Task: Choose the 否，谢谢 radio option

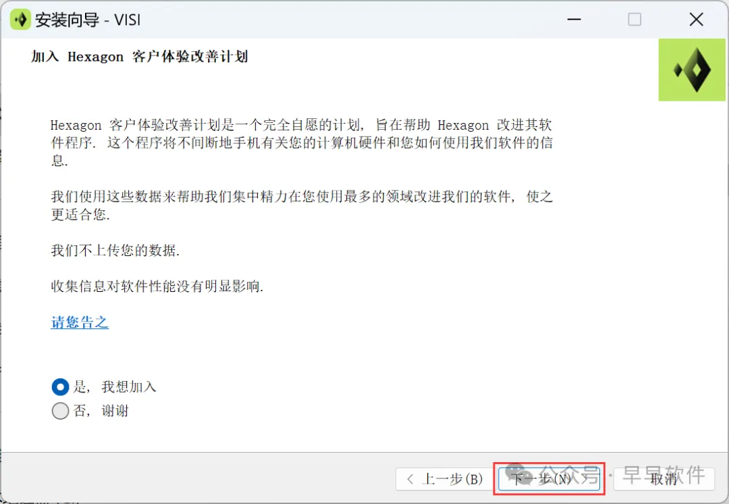Action: point(61,411)
